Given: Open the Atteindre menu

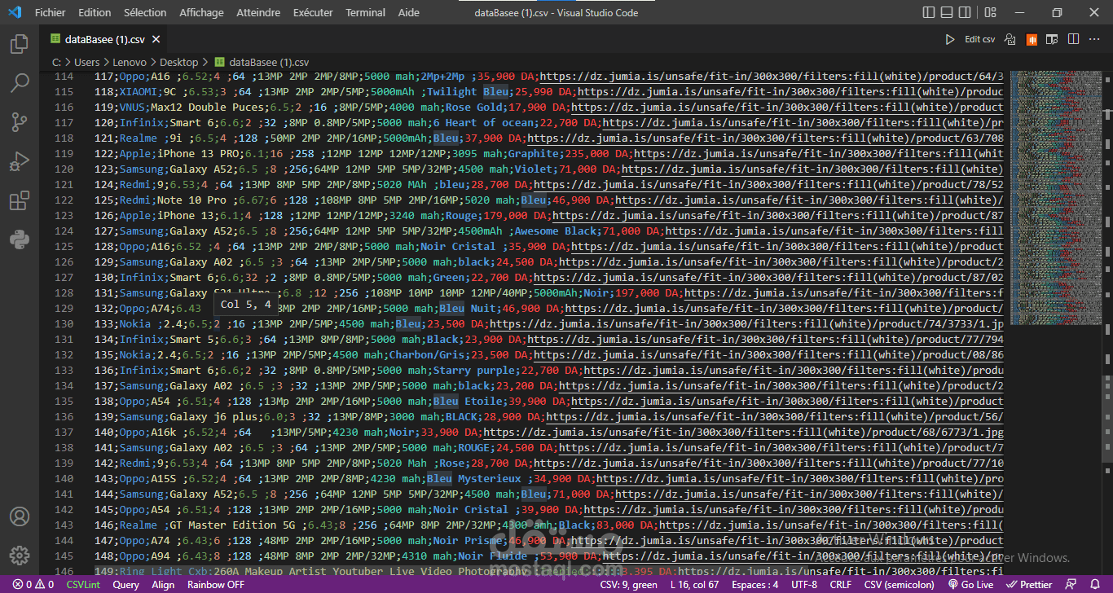Looking at the screenshot, I should [x=258, y=12].
